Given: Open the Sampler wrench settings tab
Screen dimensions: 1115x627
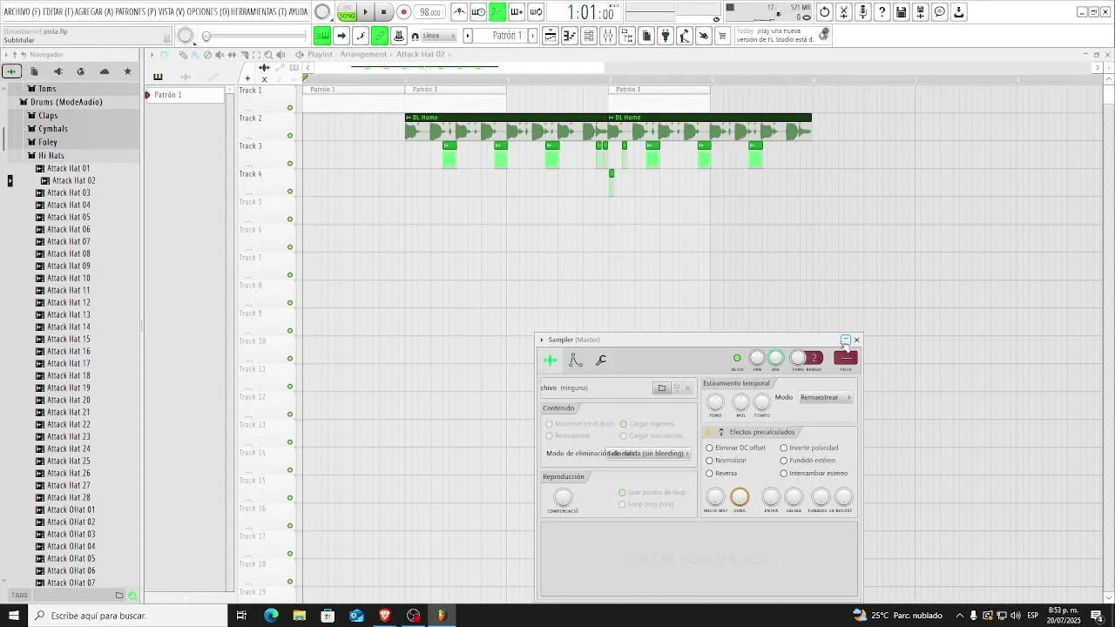Looking at the screenshot, I should point(601,360).
